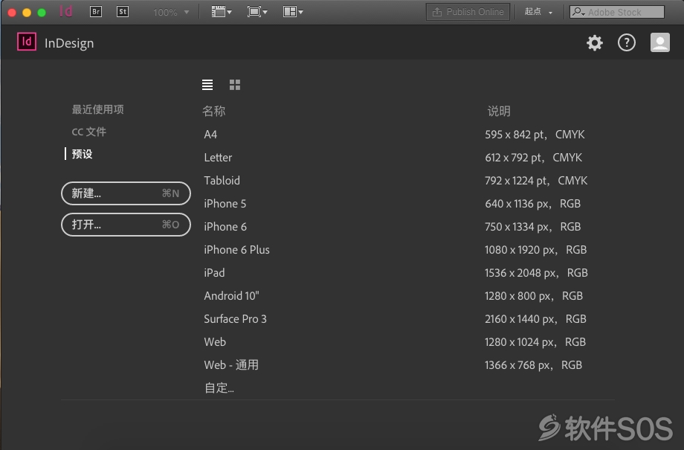Viewport: 684px width, 450px height.
Task: Open the Arrange Documents dropdown
Action: pos(293,12)
